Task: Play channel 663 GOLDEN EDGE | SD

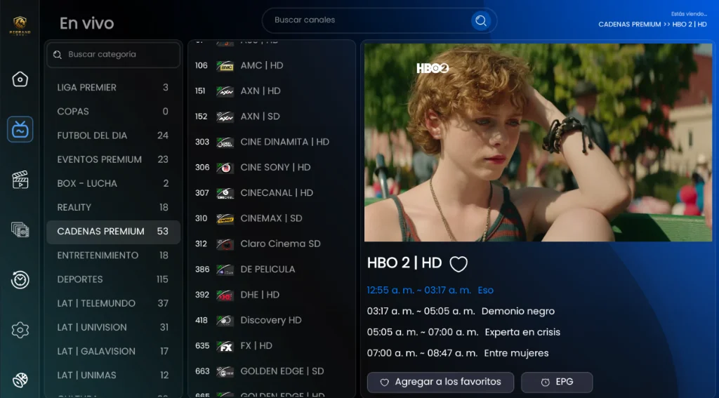Action: pos(272,371)
